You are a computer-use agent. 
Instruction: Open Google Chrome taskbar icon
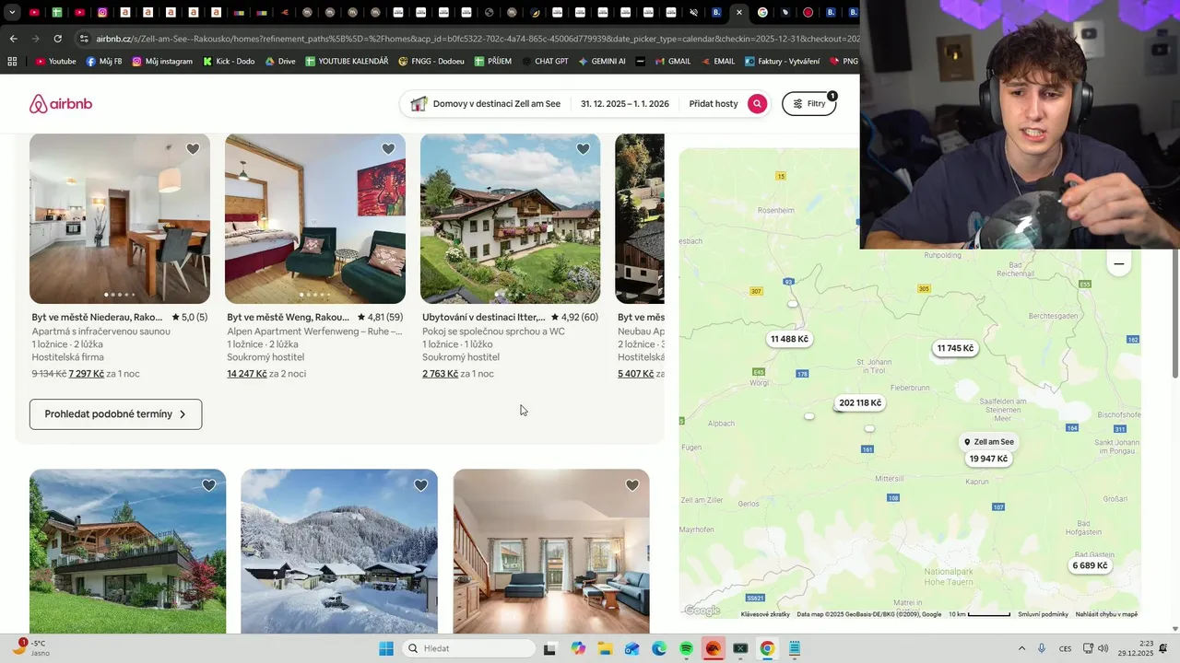pos(767,648)
